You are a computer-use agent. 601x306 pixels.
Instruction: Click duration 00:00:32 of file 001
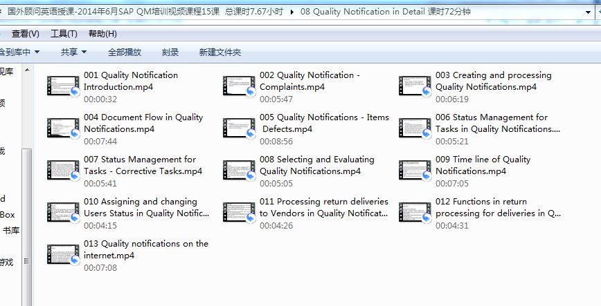point(100,99)
